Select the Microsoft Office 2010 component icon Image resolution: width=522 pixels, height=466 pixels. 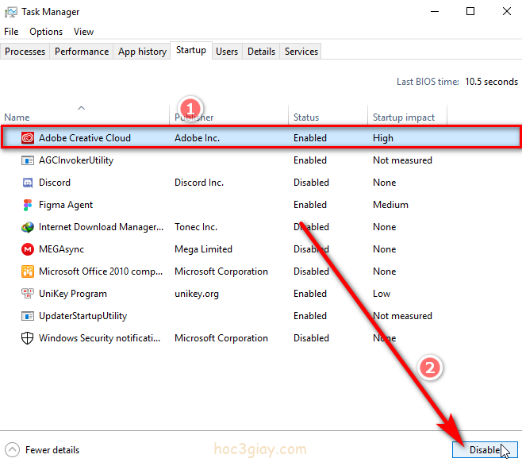point(27,272)
